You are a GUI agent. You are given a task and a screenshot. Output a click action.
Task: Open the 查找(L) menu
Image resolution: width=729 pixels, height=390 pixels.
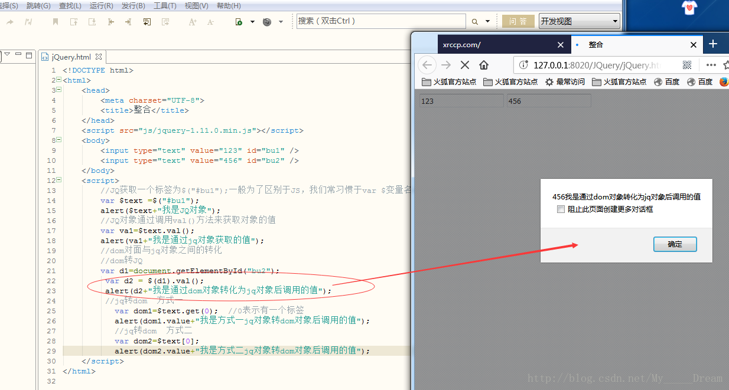[70, 6]
